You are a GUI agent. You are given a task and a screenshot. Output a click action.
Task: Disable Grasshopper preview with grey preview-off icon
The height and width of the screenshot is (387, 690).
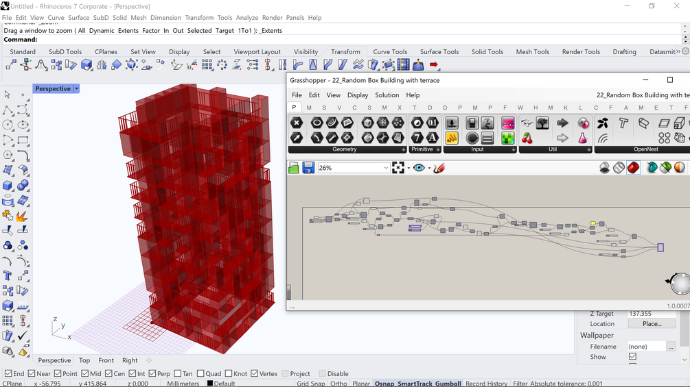click(605, 168)
